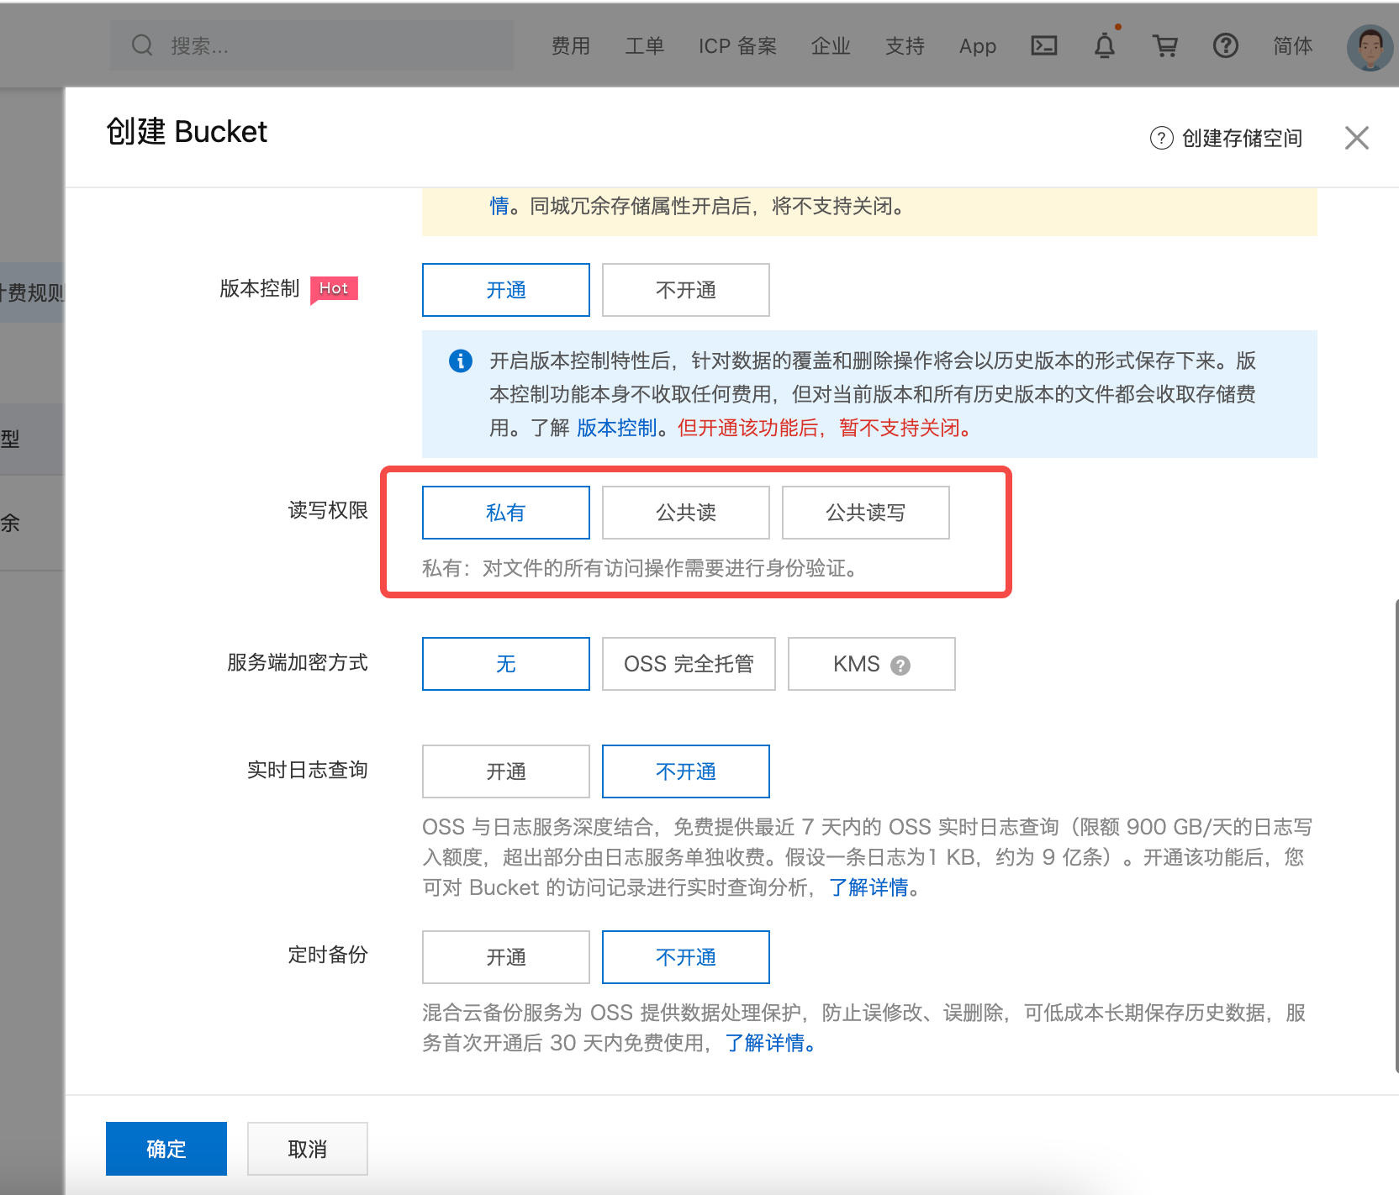Open the 工单 menu
Screen dimensions: 1399x1195
pyautogui.click(x=645, y=46)
